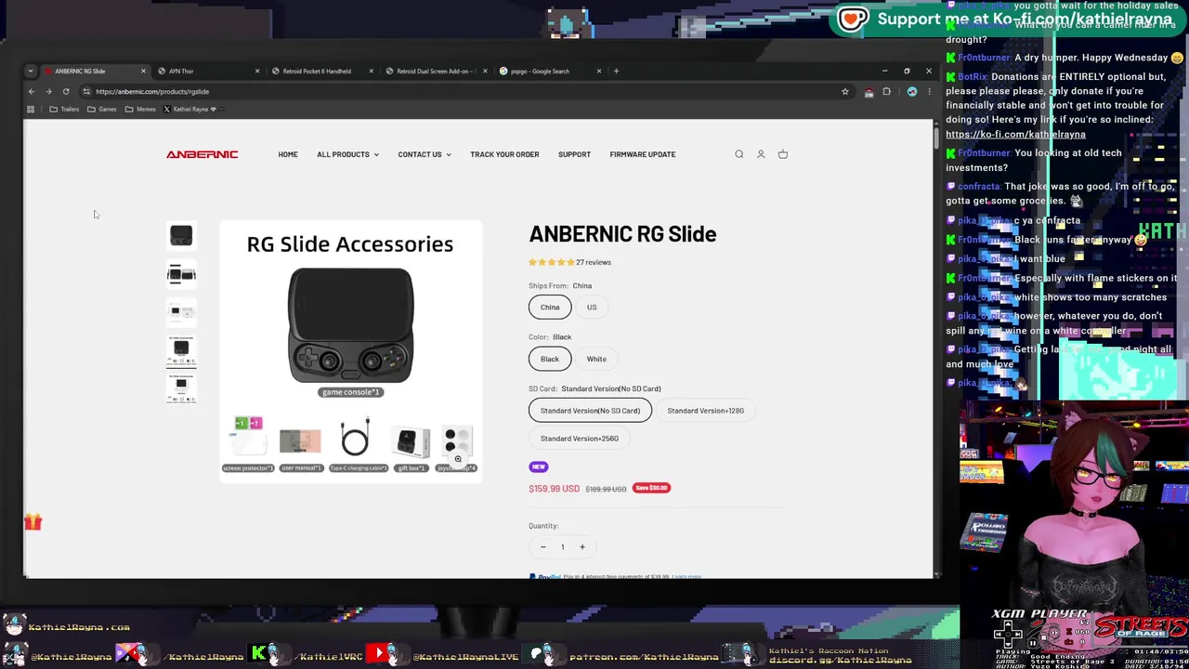Bookmark this page with star icon
The height and width of the screenshot is (669, 1189).
[844, 91]
